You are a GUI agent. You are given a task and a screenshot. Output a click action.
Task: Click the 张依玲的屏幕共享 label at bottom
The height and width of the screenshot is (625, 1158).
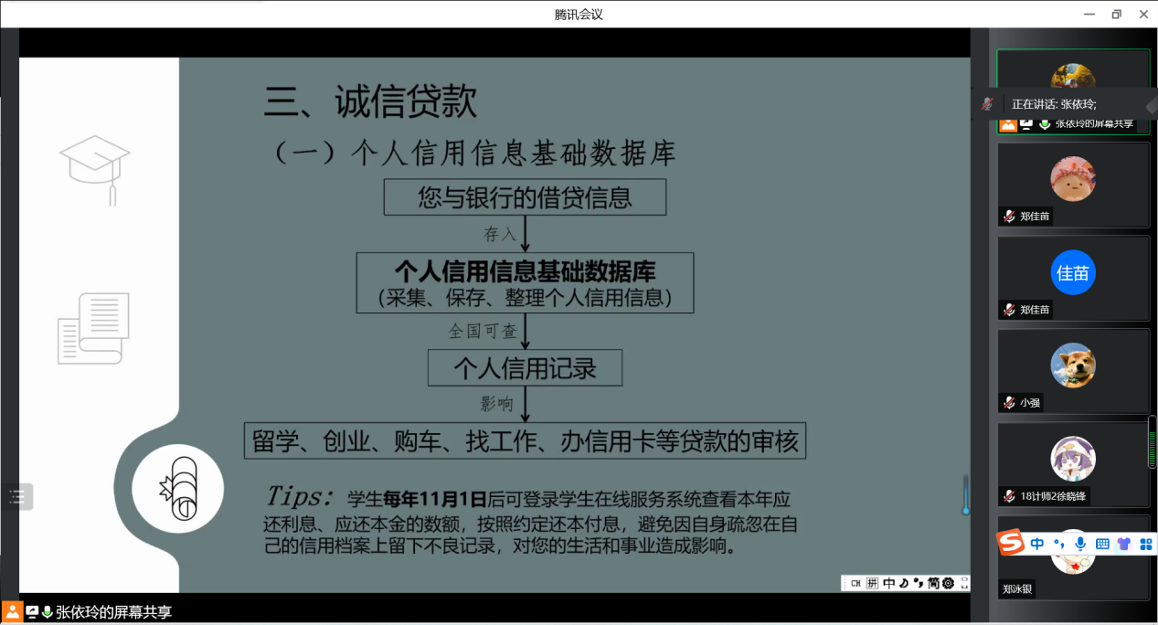[114, 612]
